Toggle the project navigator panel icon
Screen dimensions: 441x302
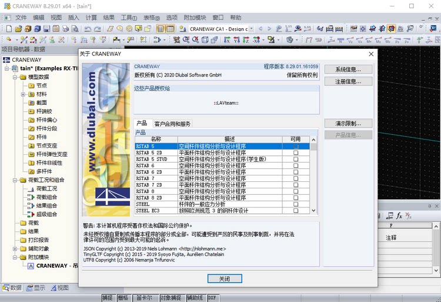click(x=161, y=29)
